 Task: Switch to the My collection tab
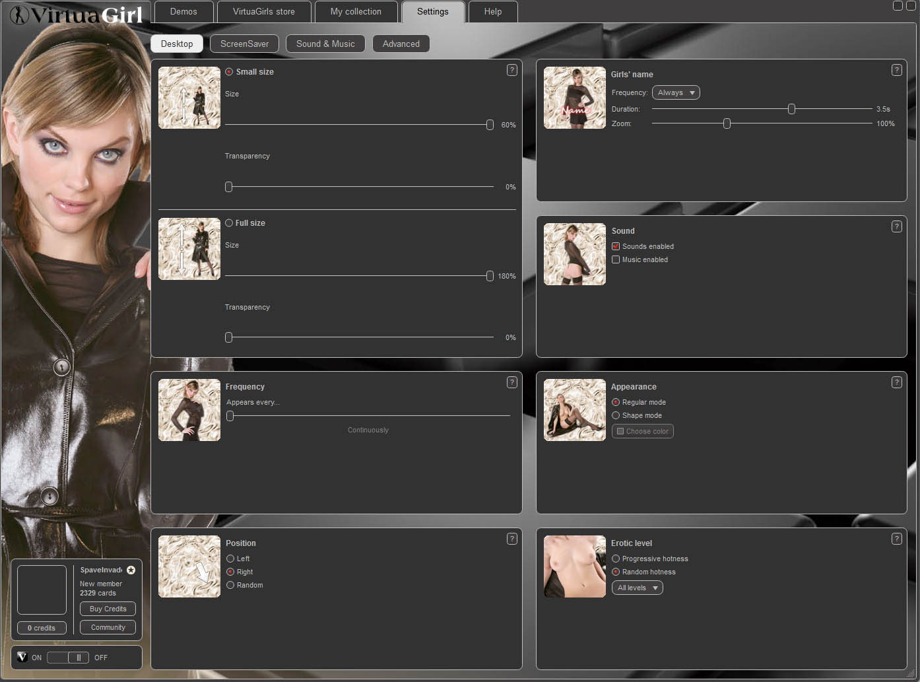pos(356,12)
